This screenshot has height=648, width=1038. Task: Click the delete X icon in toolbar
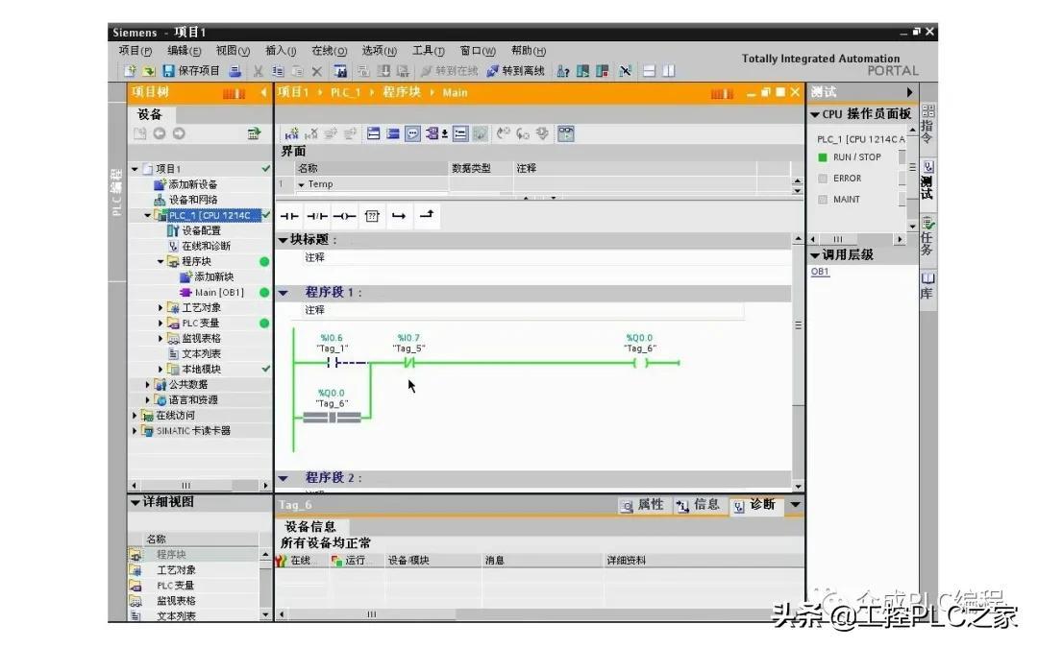tap(316, 71)
